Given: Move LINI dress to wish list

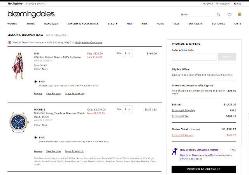Looking at the screenshot, I should (75, 94).
